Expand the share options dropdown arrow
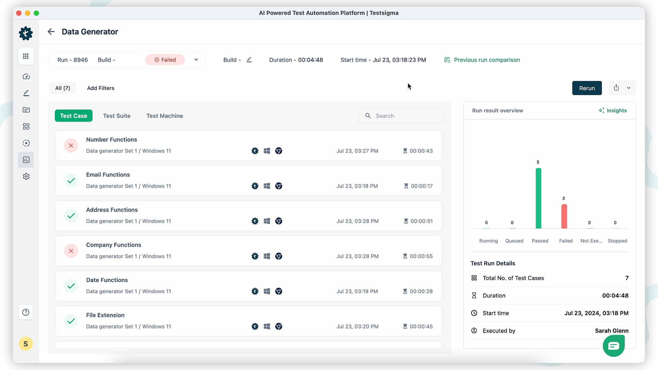658x370 pixels. [629, 88]
